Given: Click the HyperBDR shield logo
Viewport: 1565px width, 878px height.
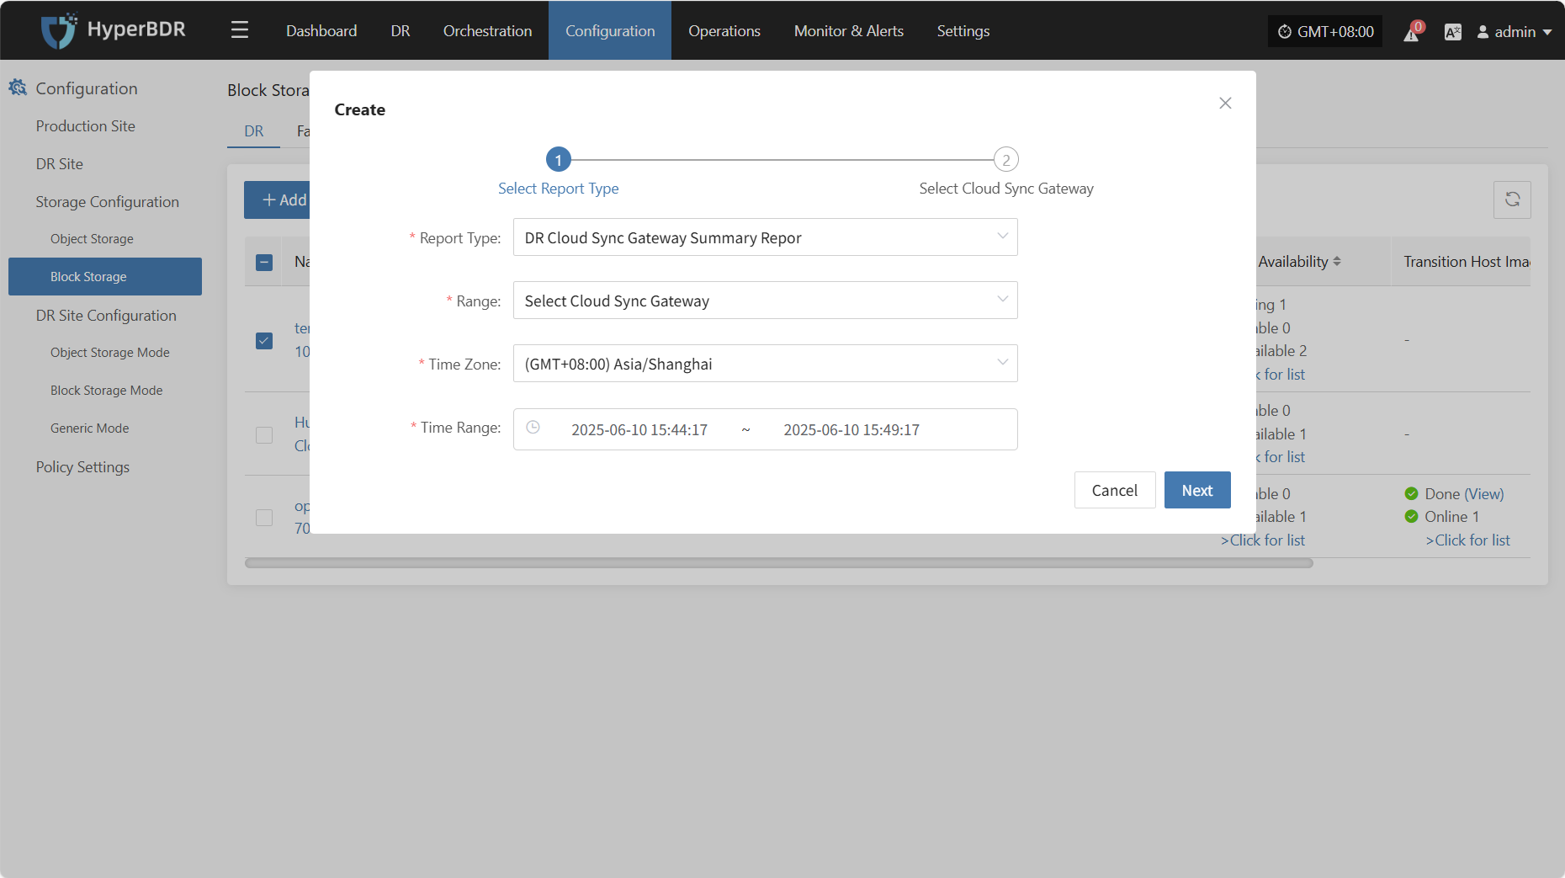Looking at the screenshot, I should tap(59, 30).
